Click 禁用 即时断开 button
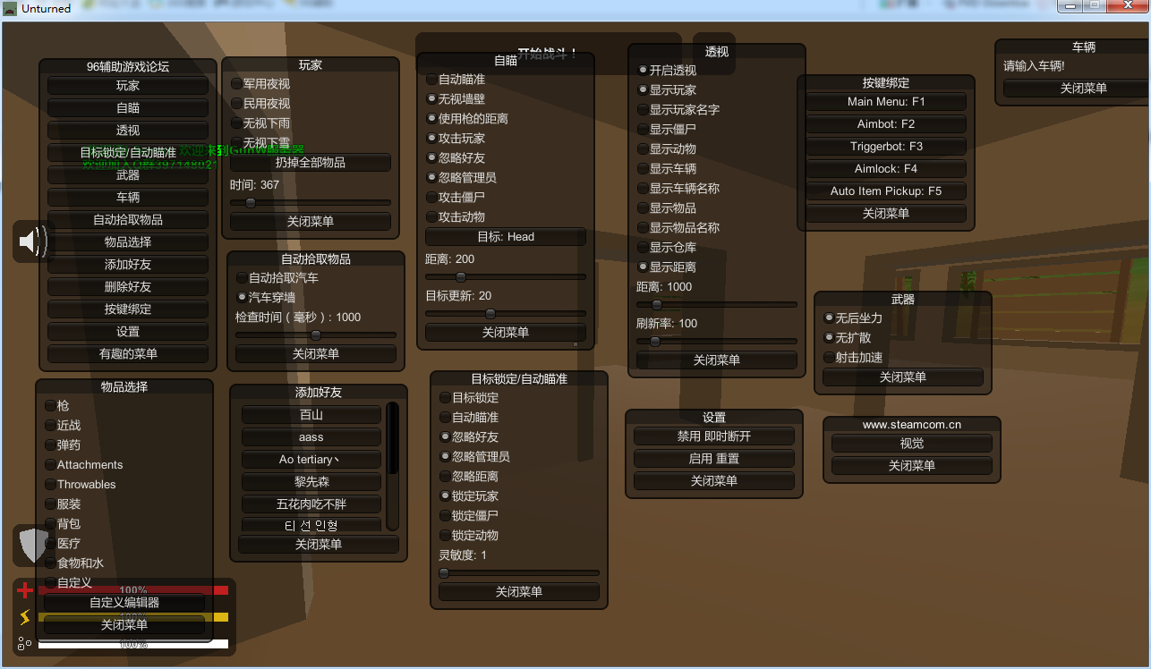Viewport: 1151px width, 669px height. click(714, 436)
